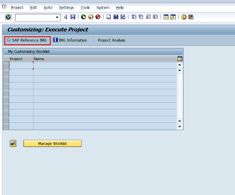Viewport: 235px width, 195px height.
Task: Click the lower scroll up arrow in worklist
Action: coord(180,121)
